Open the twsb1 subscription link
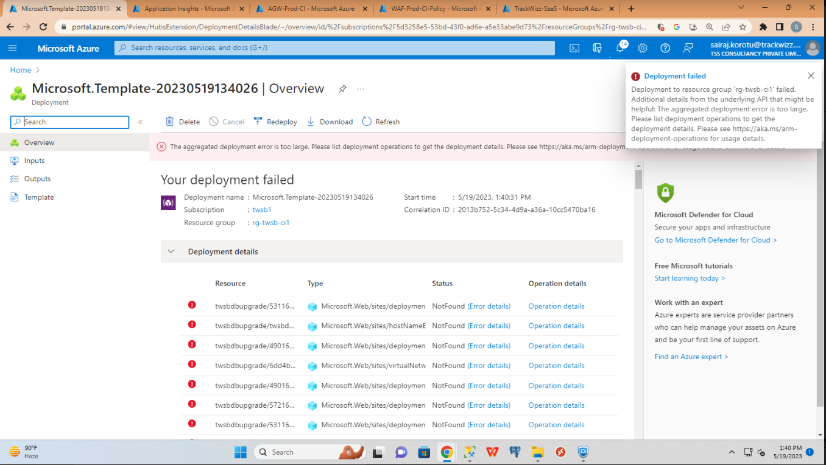 tap(262, 209)
